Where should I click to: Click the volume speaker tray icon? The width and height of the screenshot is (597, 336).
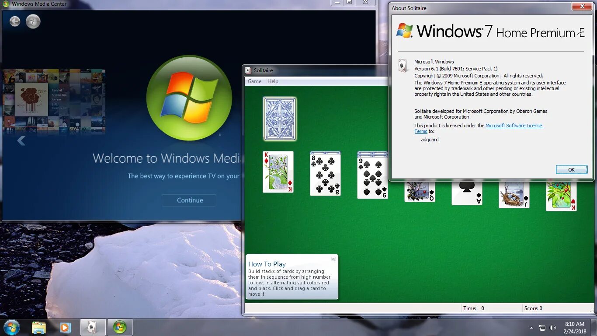click(553, 328)
